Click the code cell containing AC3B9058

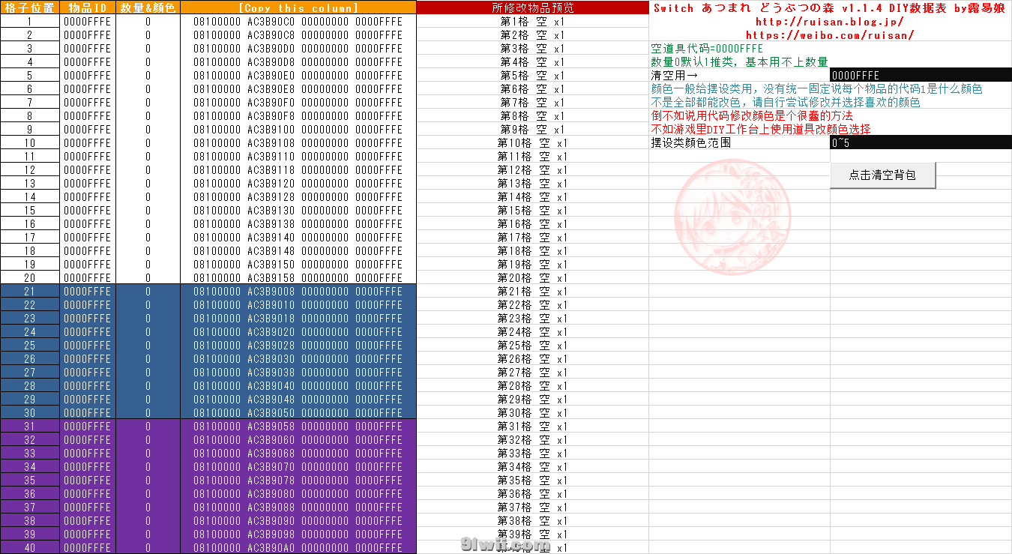[x=298, y=427]
